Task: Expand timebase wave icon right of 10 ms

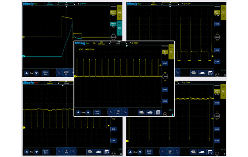Action: pyautogui.click(x=125, y=112)
